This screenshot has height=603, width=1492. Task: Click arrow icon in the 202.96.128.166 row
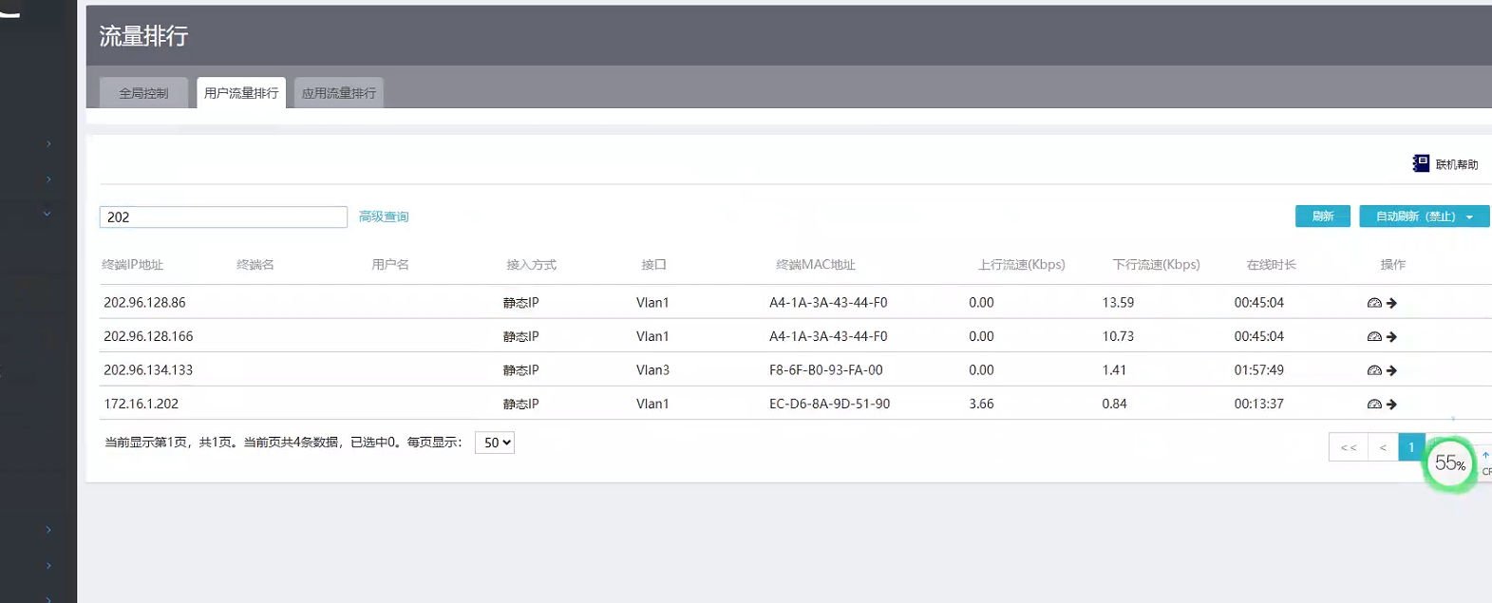pyautogui.click(x=1391, y=337)
